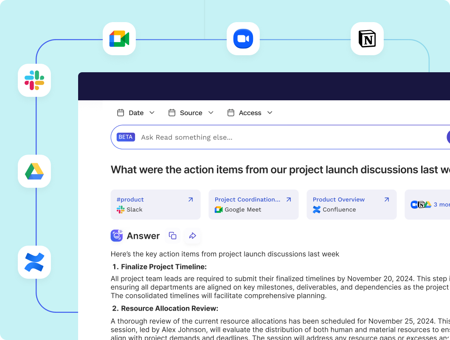Click the Answer assistant logo icon

(116, 235)
